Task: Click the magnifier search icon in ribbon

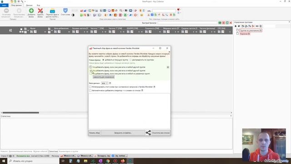Action: (121, 10)
